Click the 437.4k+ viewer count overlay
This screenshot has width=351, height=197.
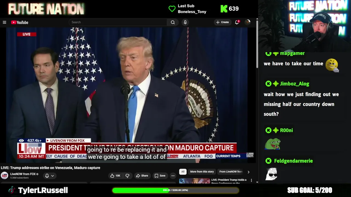point(32,141)
